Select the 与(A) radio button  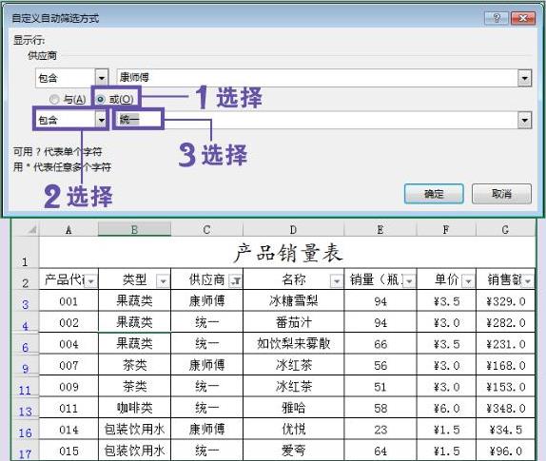[x=54, y=100]
